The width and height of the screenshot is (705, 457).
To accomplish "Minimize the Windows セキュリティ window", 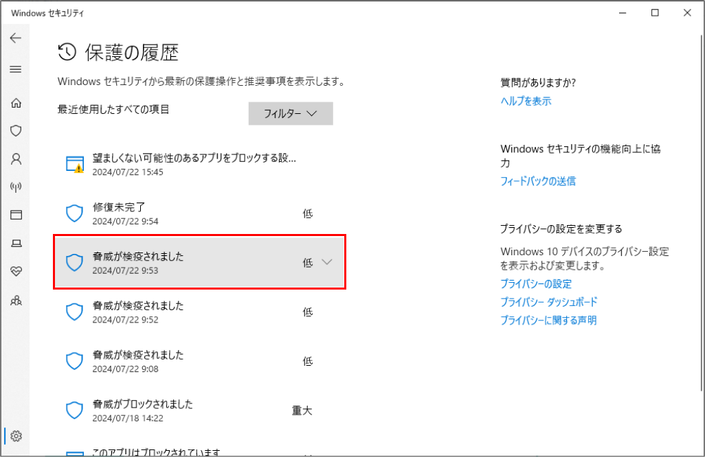I will click(623, 13).
